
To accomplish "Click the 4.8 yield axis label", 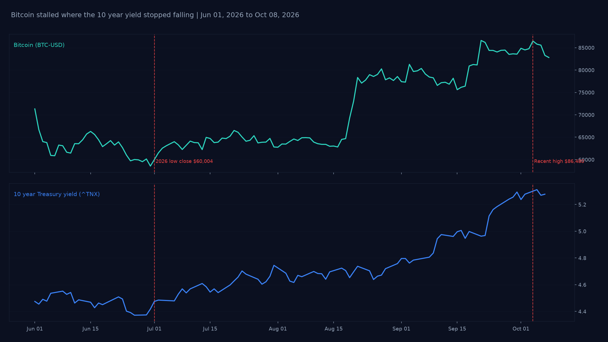I will tap(582, 258).
